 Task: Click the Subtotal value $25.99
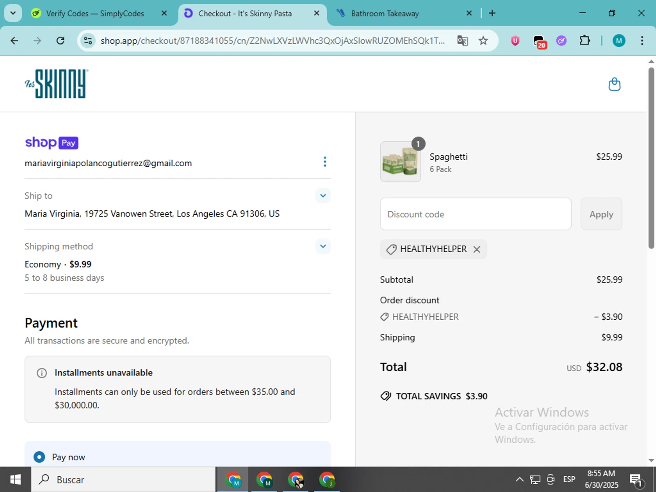(609, 280)
